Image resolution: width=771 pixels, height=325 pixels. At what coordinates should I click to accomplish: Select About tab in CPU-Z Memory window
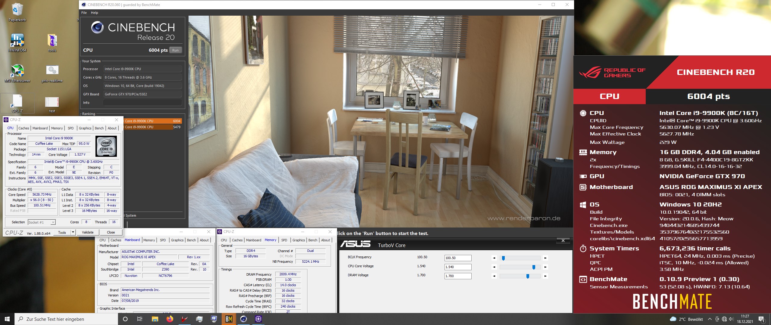(x=326, y=240)
